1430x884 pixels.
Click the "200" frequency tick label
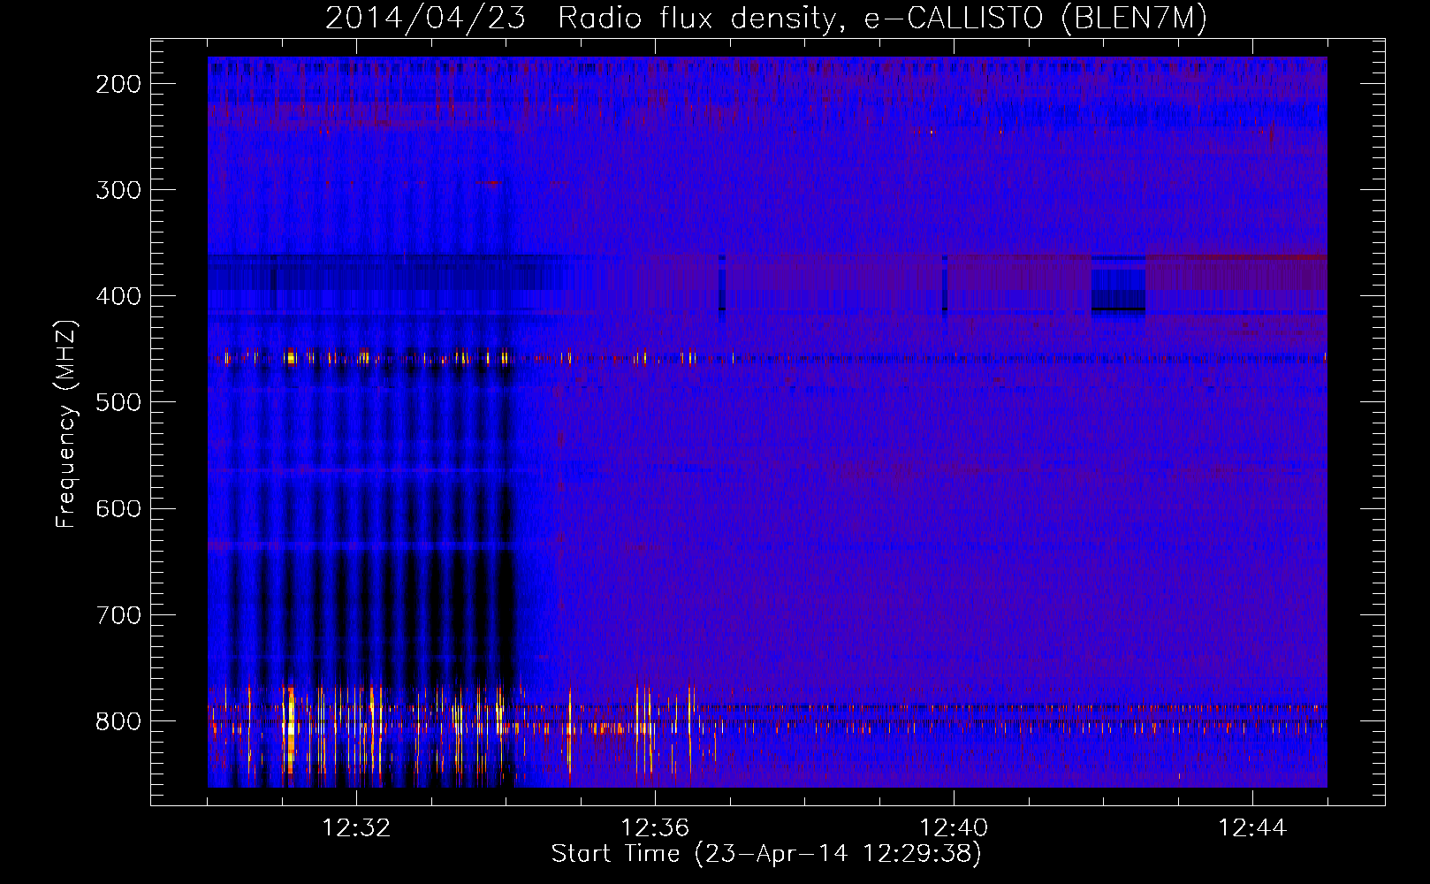pyautogui.click(x=118, y=84)
